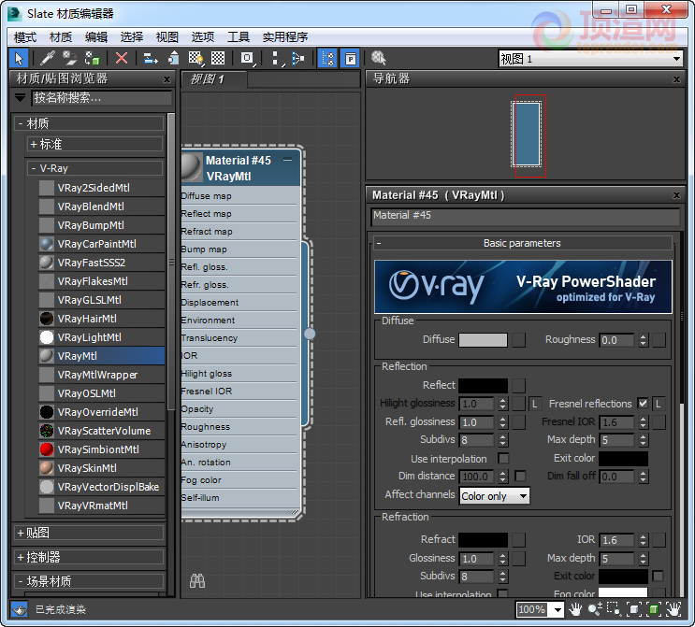
Task: Toggle refraction Exit color checkbox
Action: click(659, 576)
